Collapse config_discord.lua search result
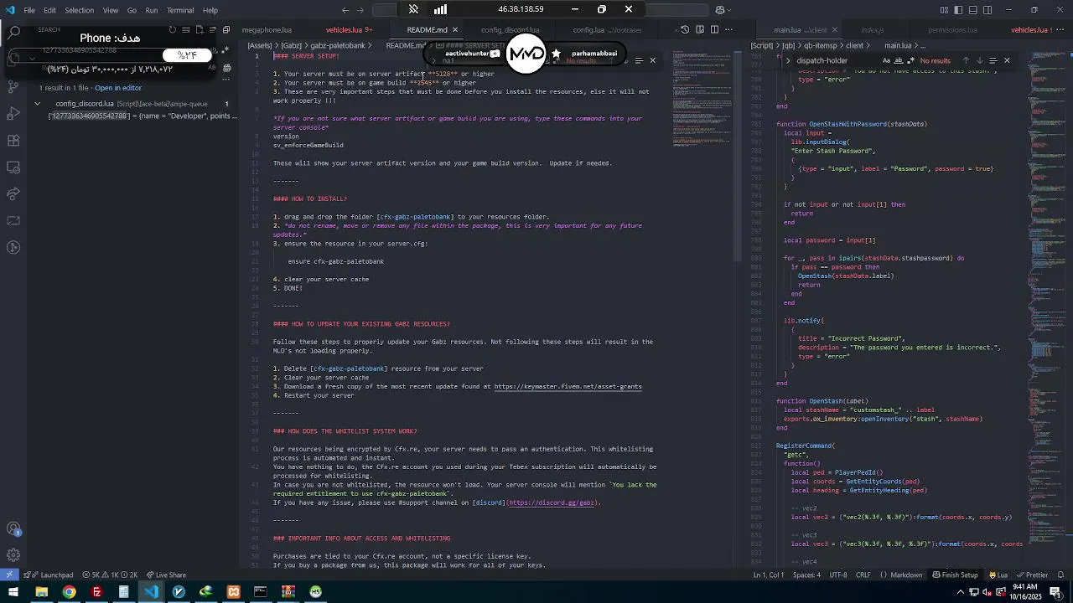The width and height of the screenshot is (1073, 603). click(x=38, y=104)
